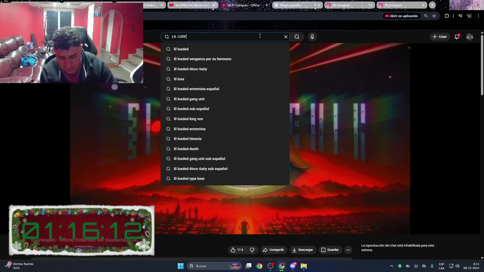Viewport: 484px width, 272px height.
Task: Close the Nueva pestaña tab
Action: click(318, 5)
